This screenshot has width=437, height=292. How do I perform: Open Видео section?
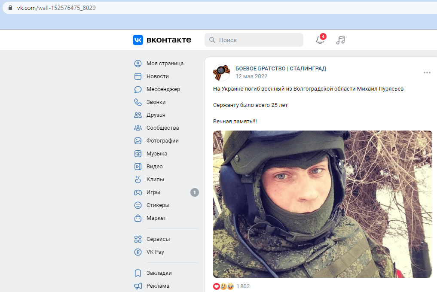click(155, 166)
